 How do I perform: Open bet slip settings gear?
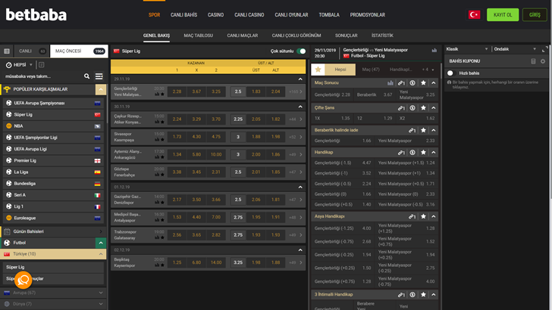pos(542,61)
